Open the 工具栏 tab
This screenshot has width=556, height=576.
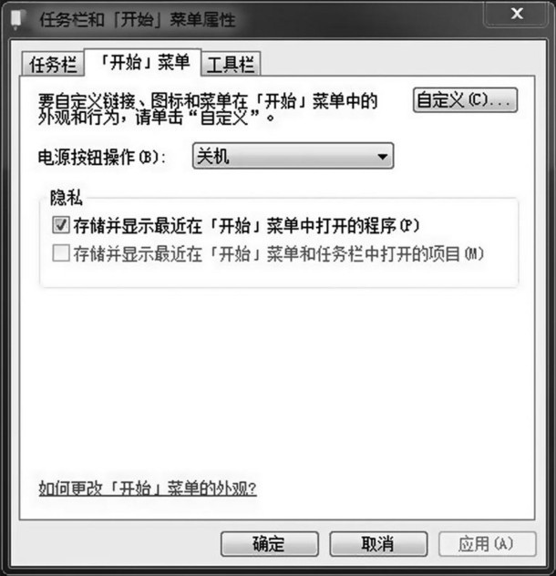click(x=231, y=65)
